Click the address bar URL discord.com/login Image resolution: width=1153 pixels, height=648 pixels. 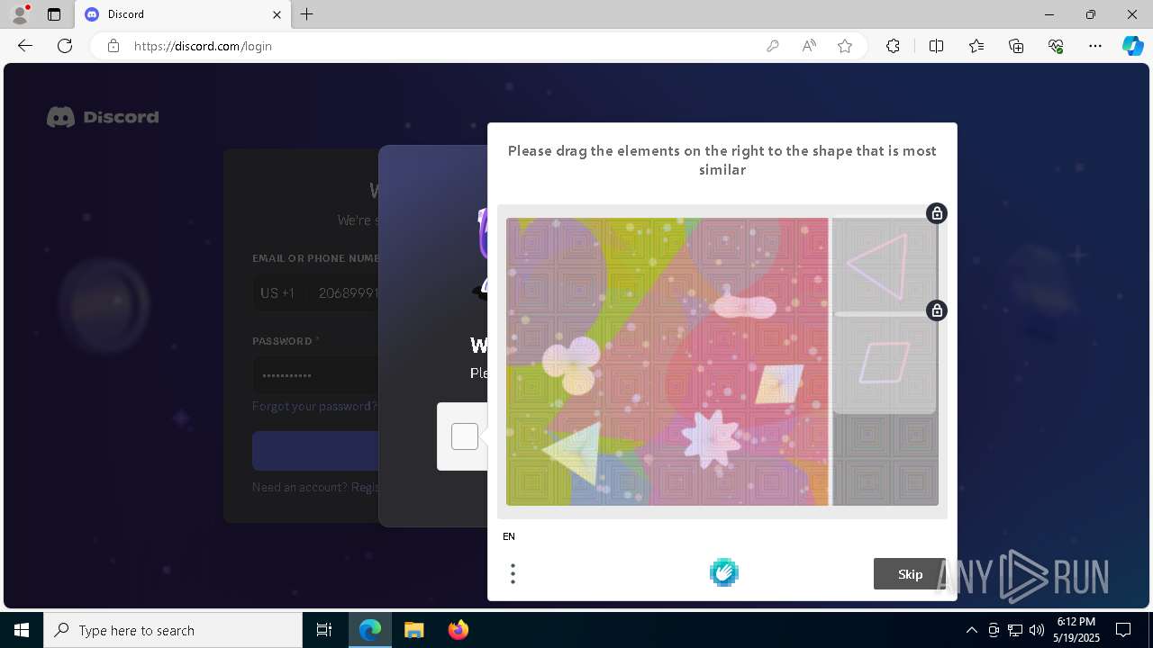[203, 46]
